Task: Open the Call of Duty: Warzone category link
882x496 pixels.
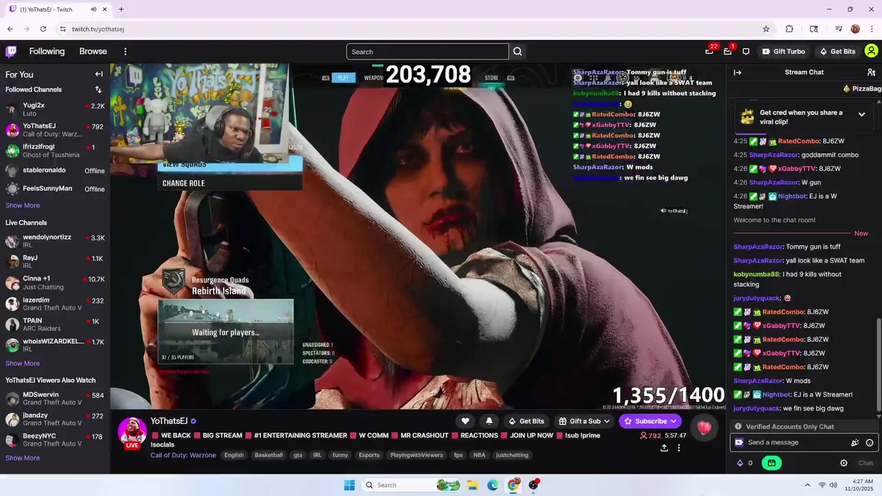Action: pyautogui.click(x=183, y=455)
